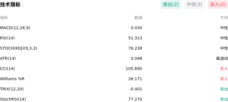Open the StochRSI(14) indicator row
The width and height of the screenshot is (228, 102).
pos(114,99)
